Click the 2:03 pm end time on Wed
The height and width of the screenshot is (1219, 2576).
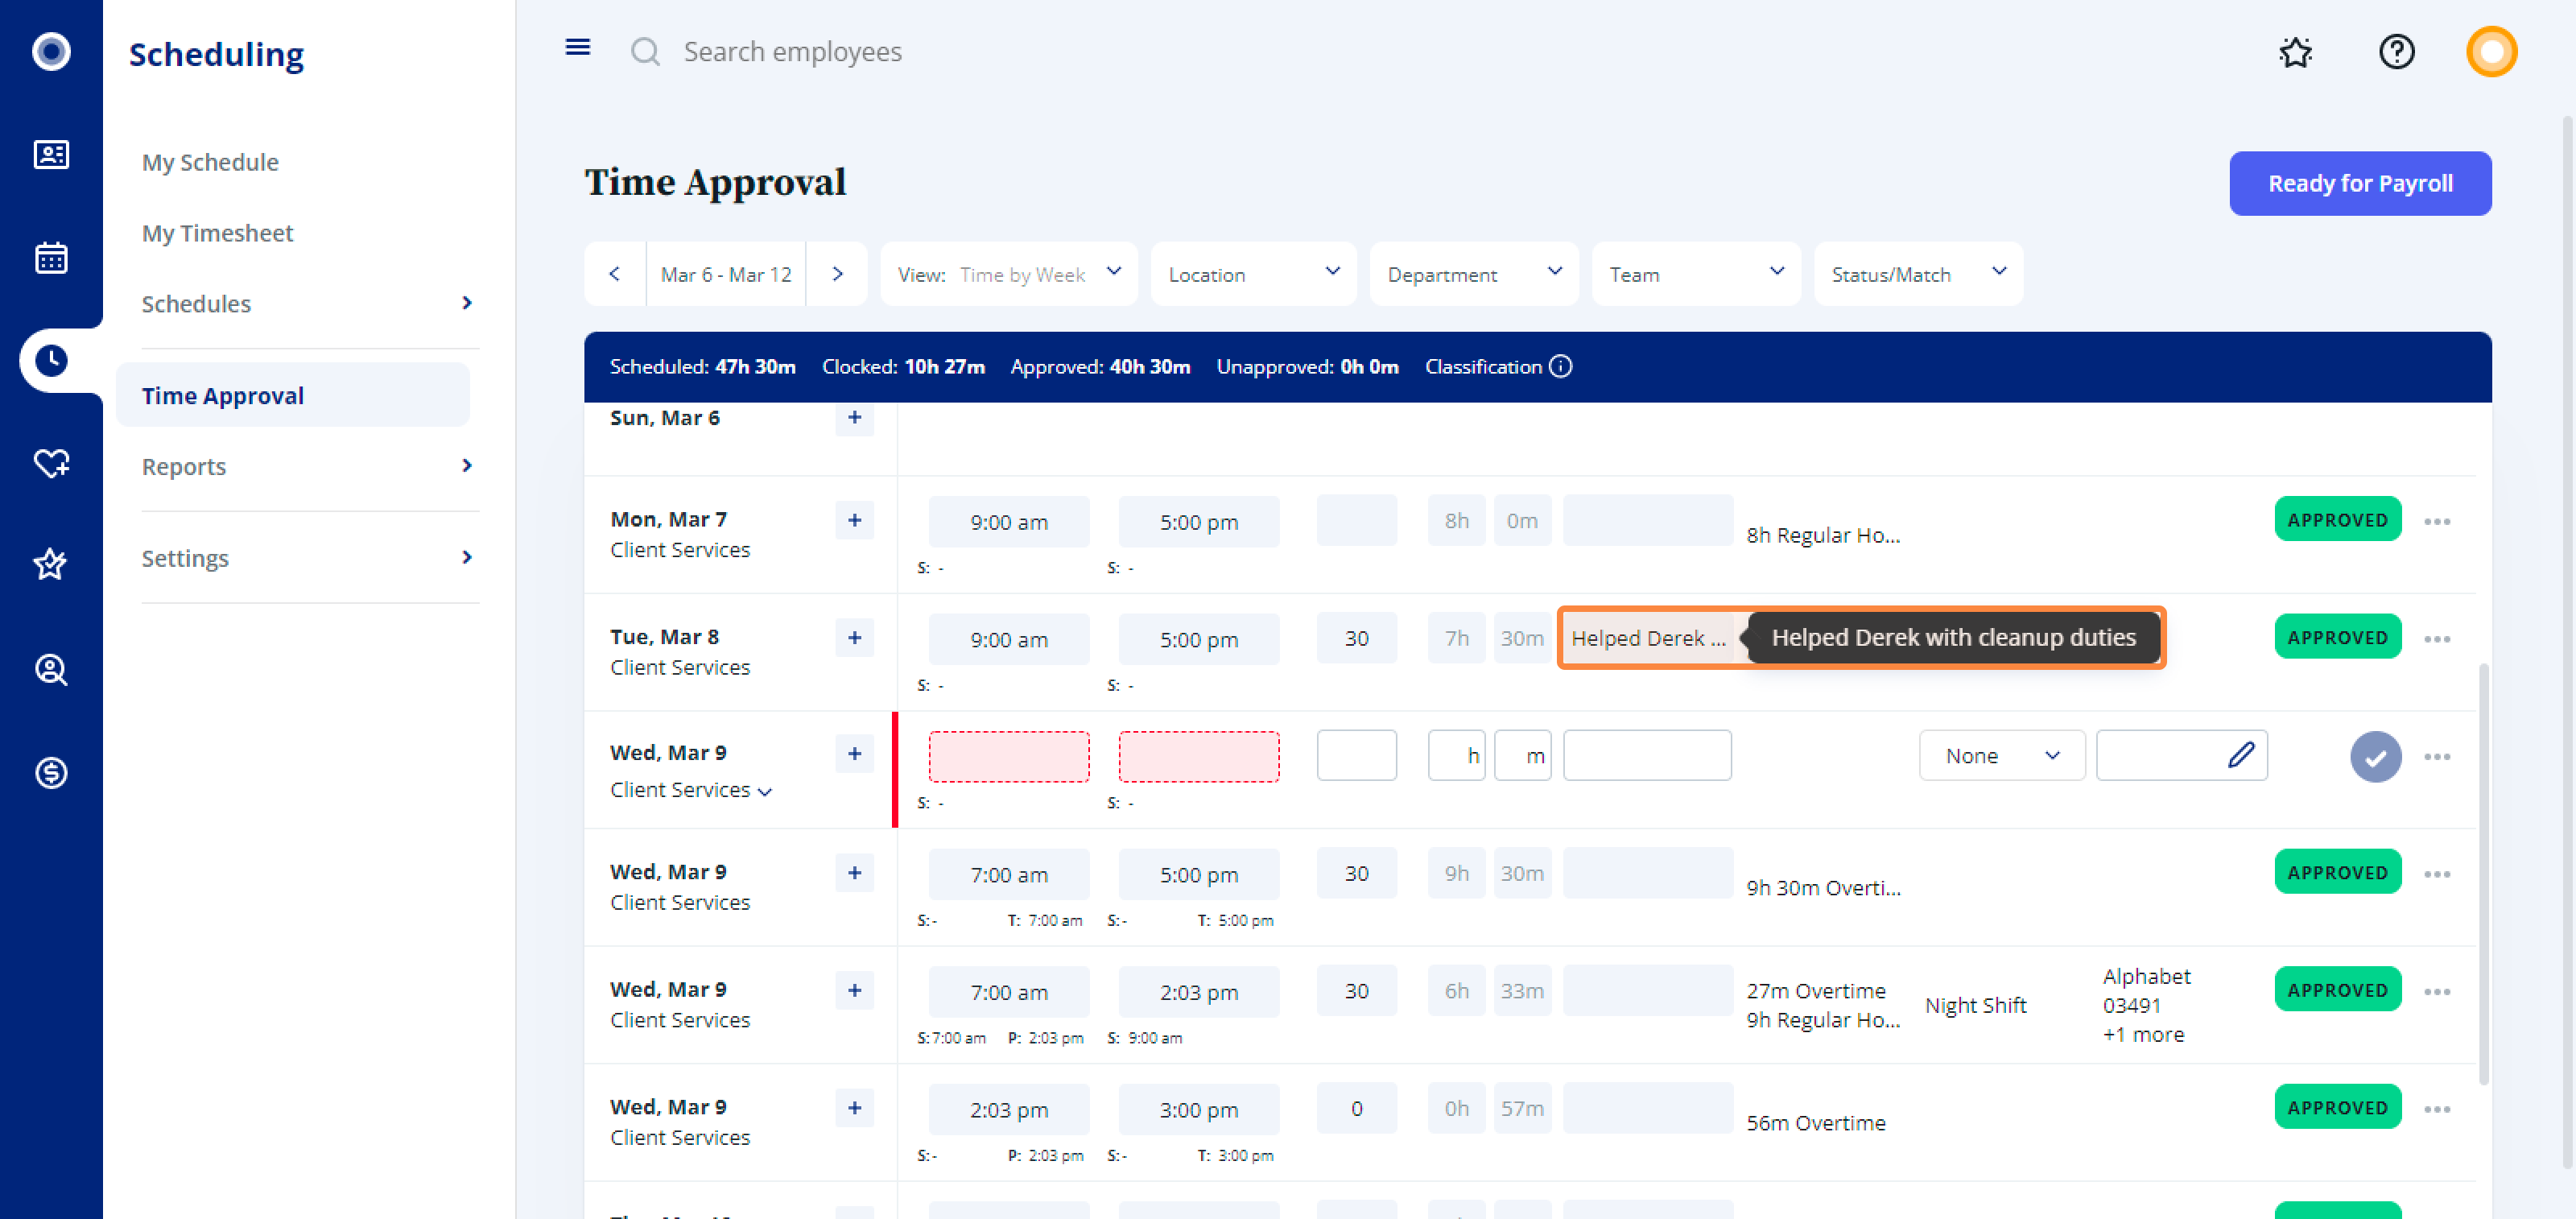click(1199, 992)
